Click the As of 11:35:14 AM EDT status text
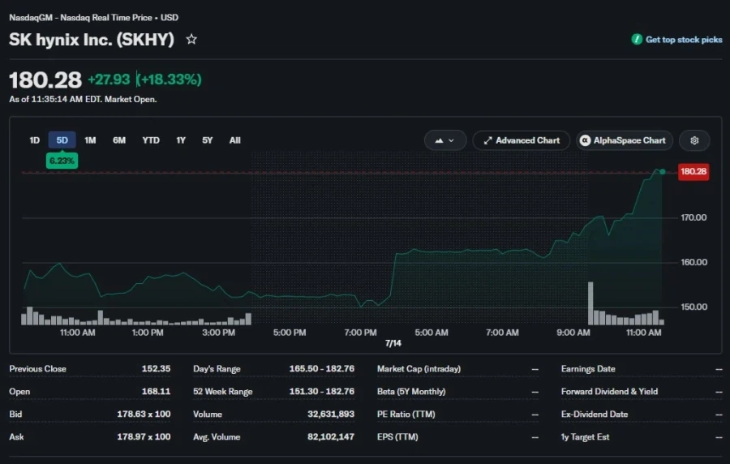 83,99
